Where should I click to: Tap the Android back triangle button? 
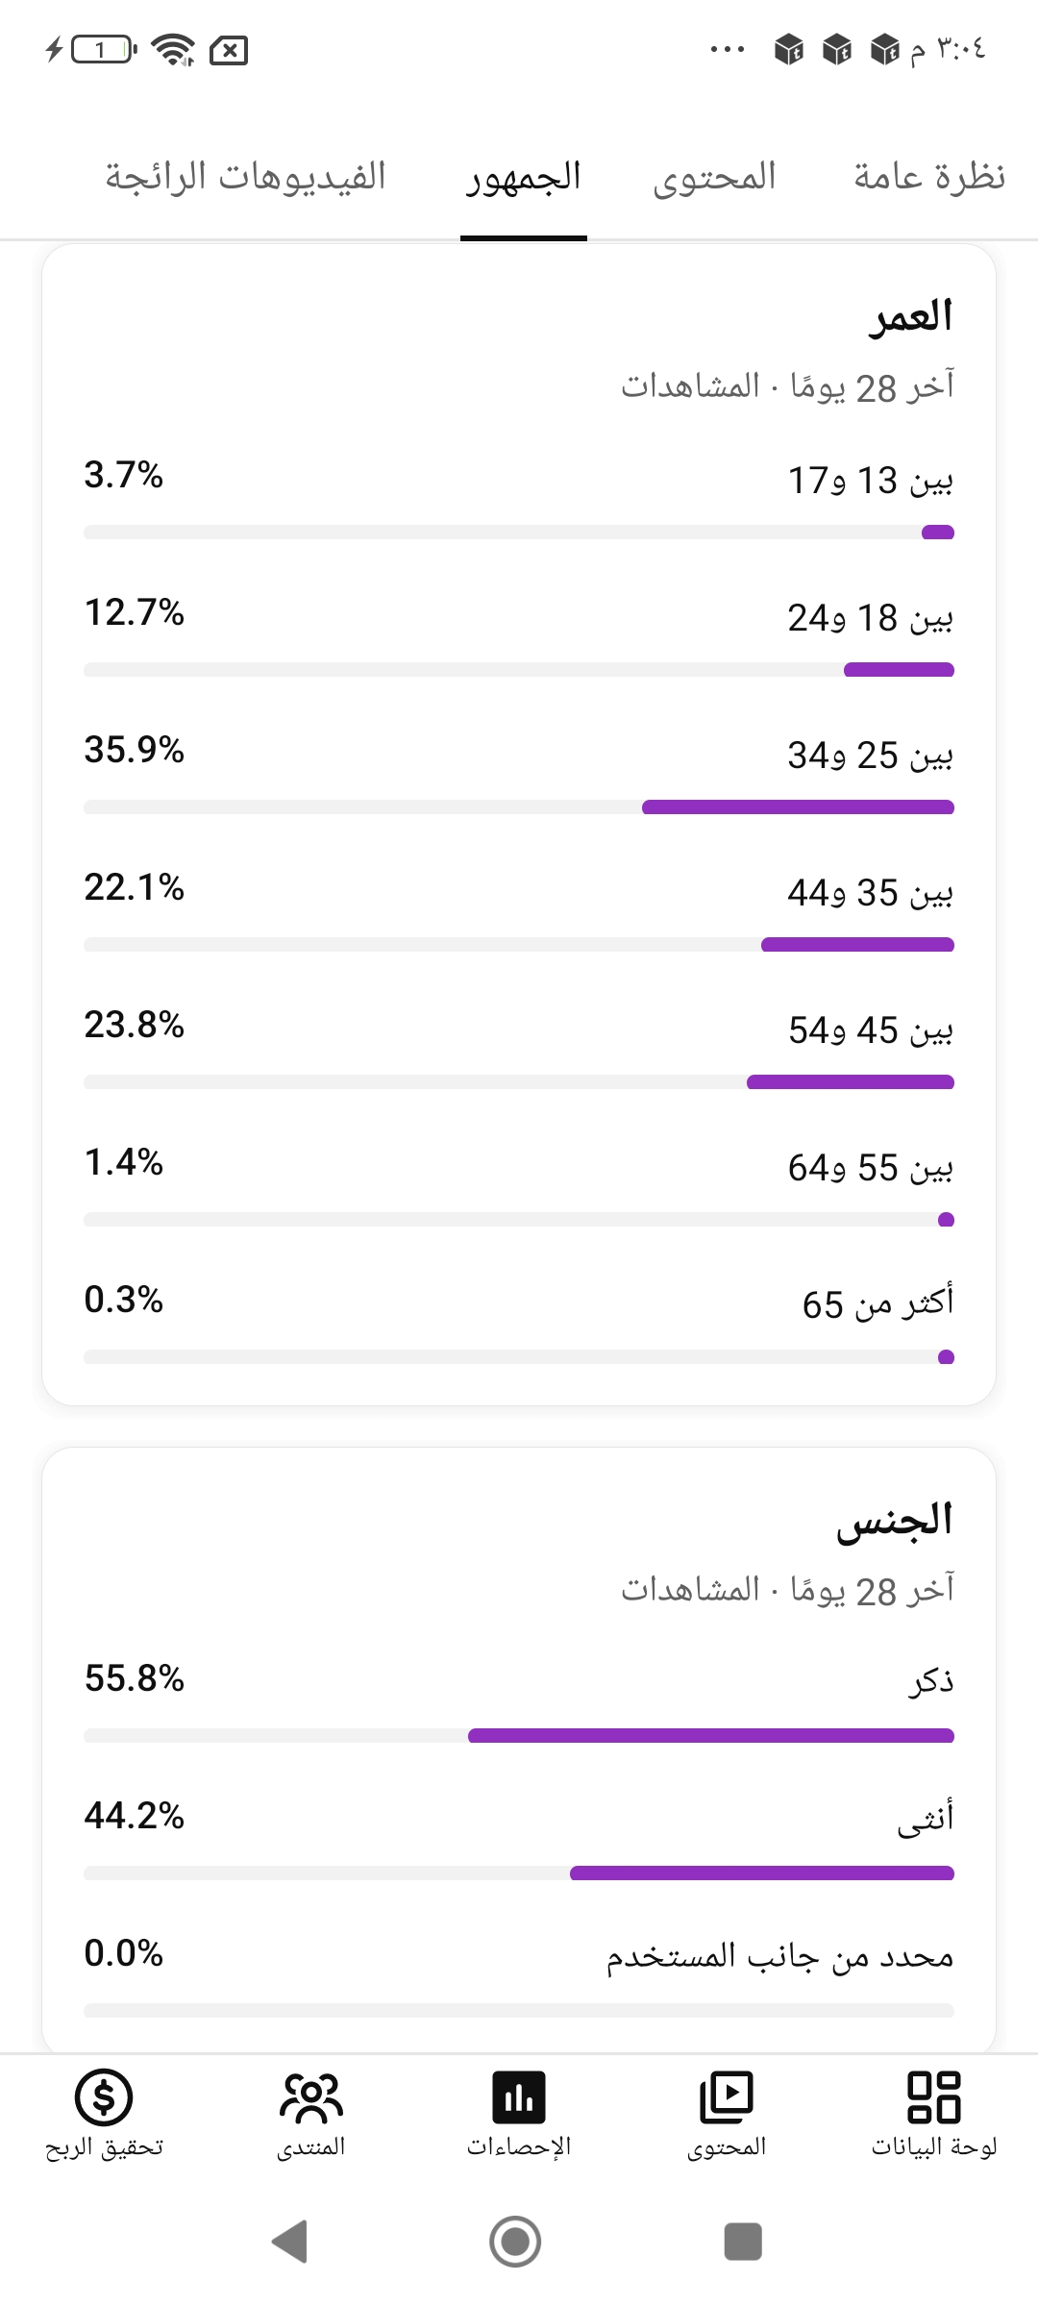point(289,2242)
